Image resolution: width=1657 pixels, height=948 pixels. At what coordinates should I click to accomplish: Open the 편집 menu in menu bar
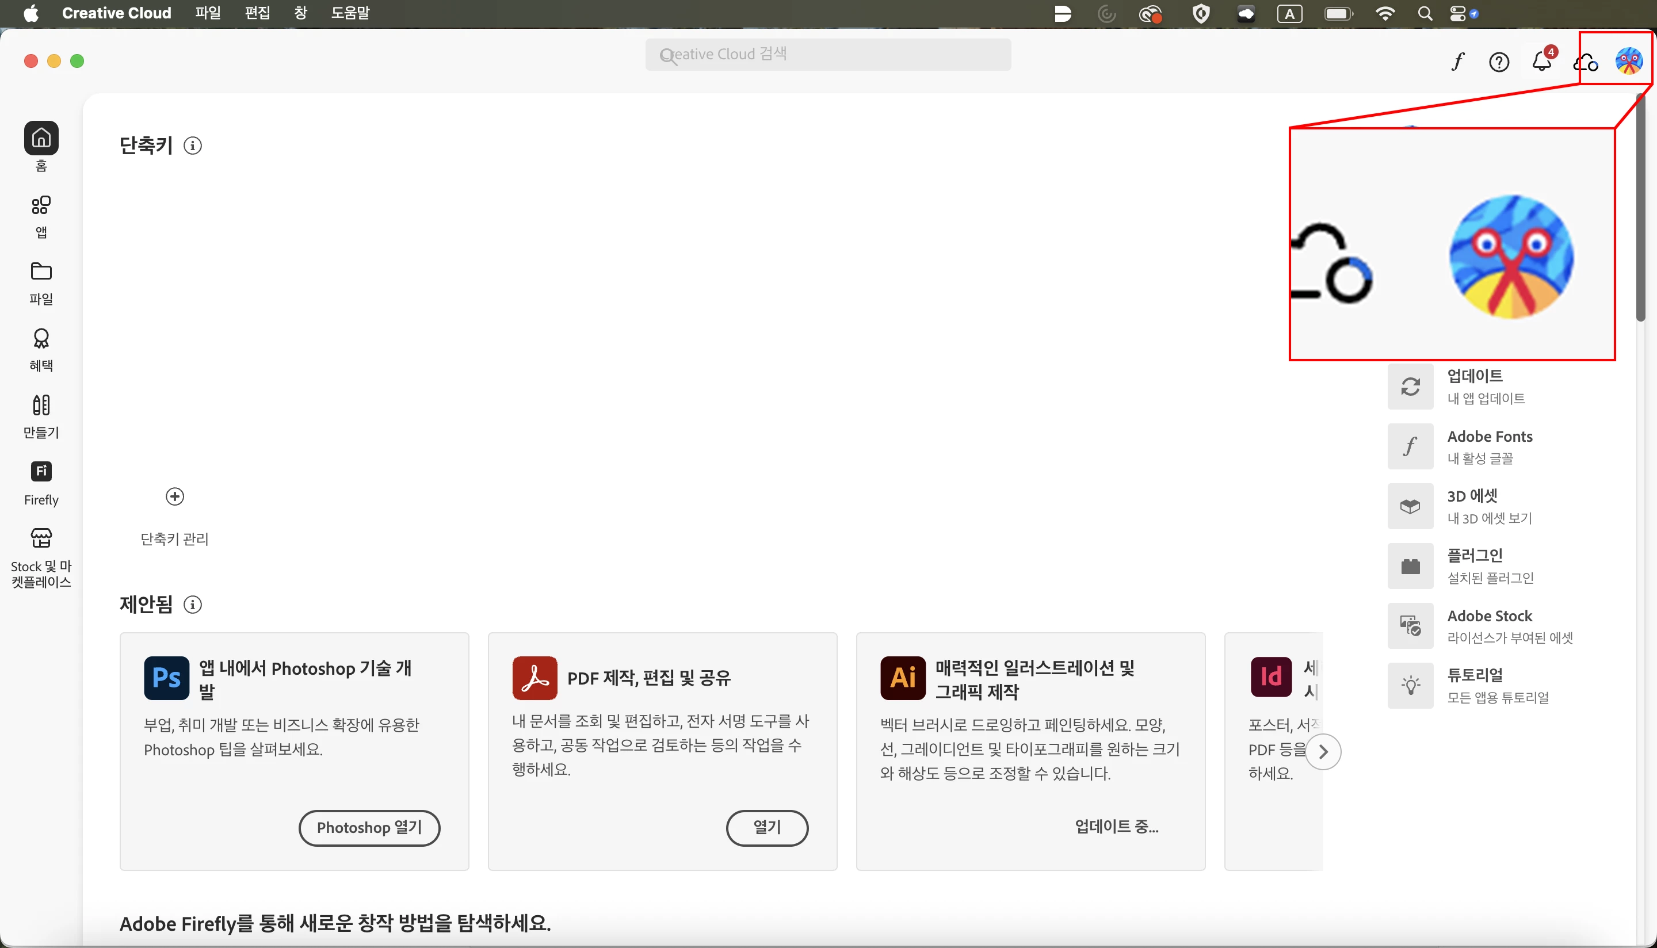coord(257,13)
